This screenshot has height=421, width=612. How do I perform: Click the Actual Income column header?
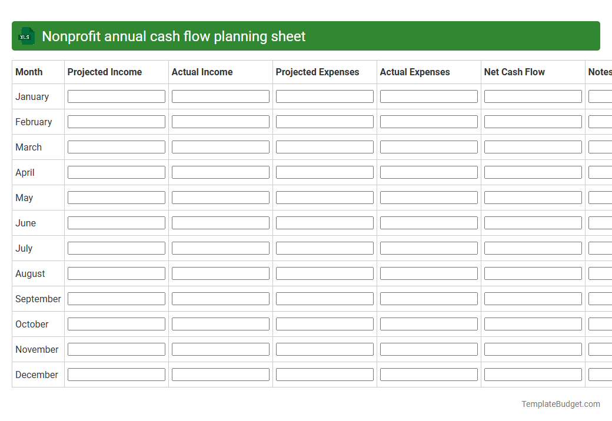202,72
